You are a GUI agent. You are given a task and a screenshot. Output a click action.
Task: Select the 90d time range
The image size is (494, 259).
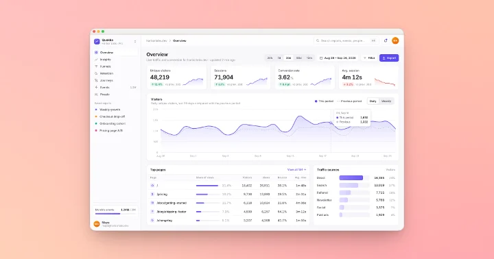[299, 58]
